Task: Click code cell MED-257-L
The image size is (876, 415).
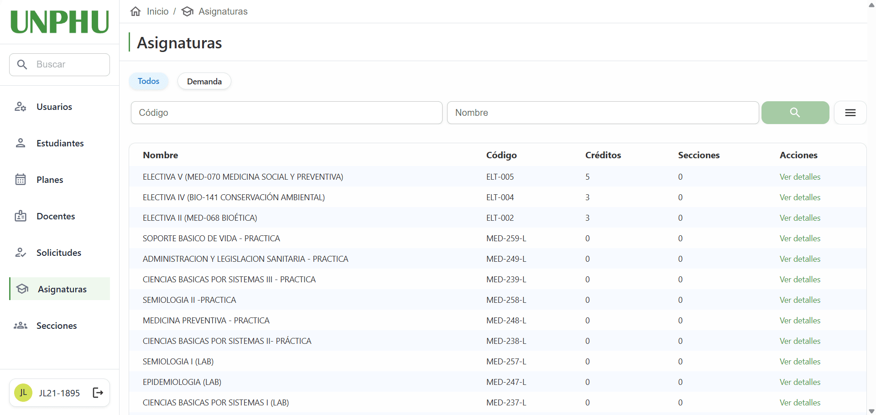Action: [x=506, y=362]
